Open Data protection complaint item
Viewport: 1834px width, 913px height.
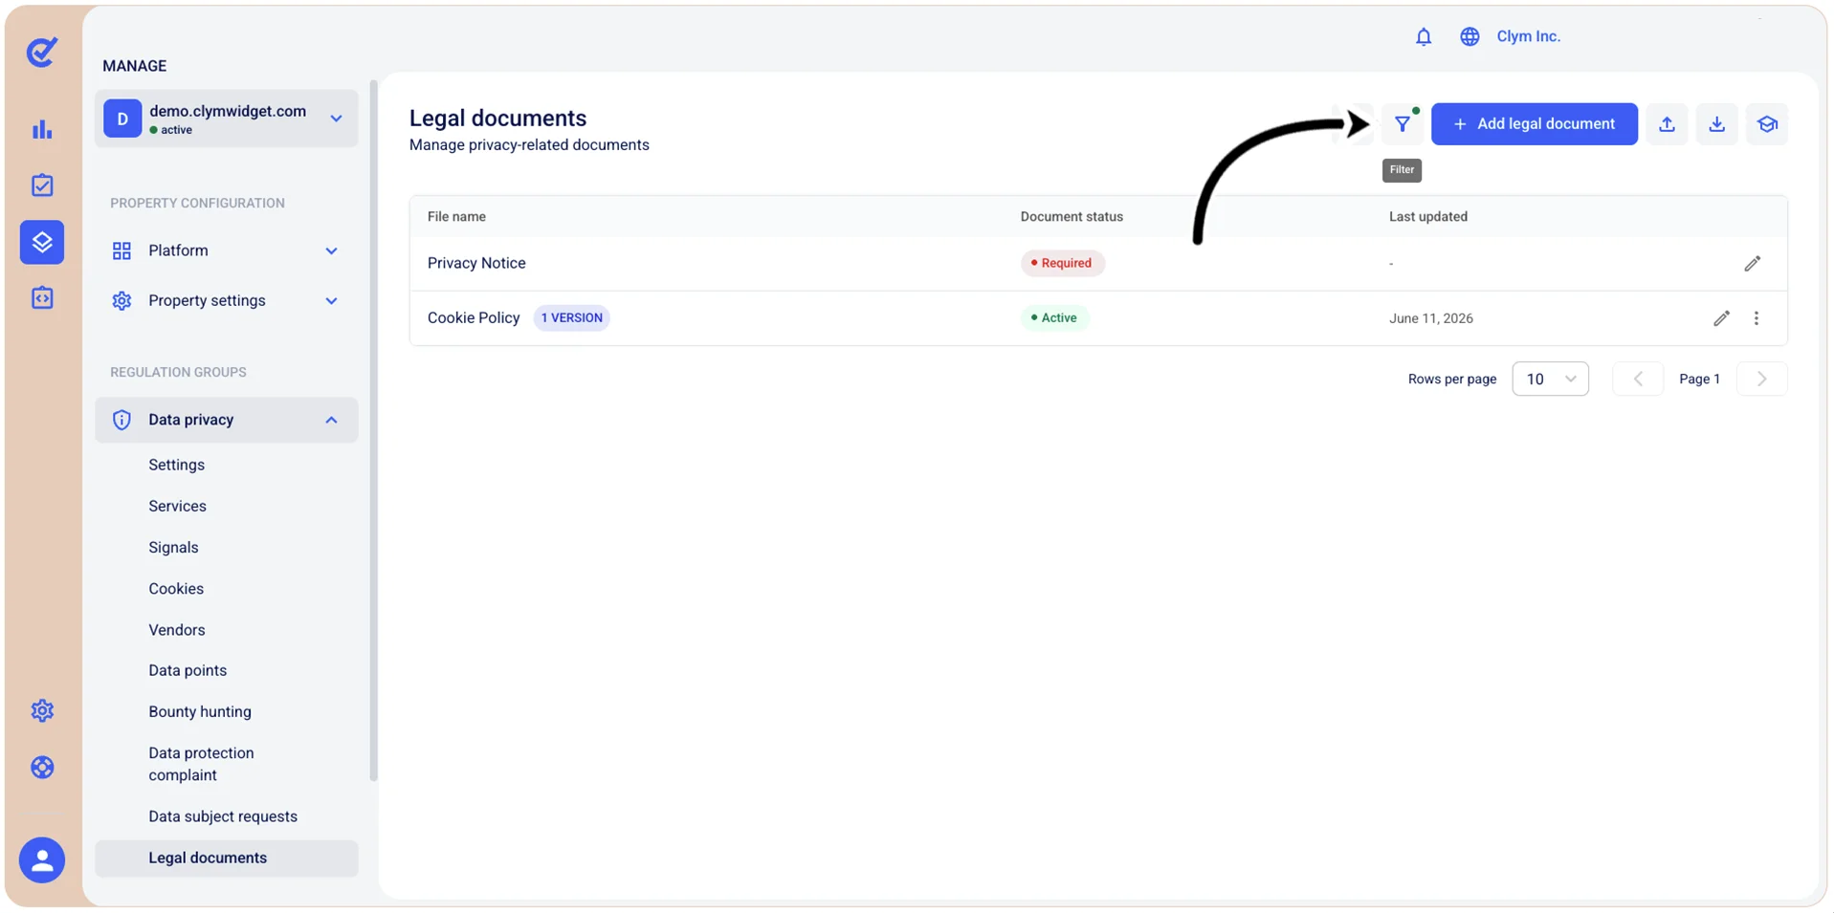201,764
